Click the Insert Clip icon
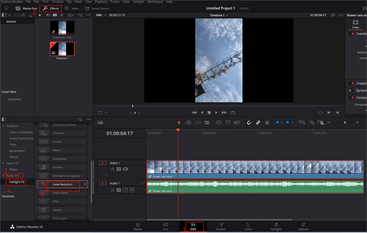This screenshot has height=233, width=367. (x=219, y=122)
